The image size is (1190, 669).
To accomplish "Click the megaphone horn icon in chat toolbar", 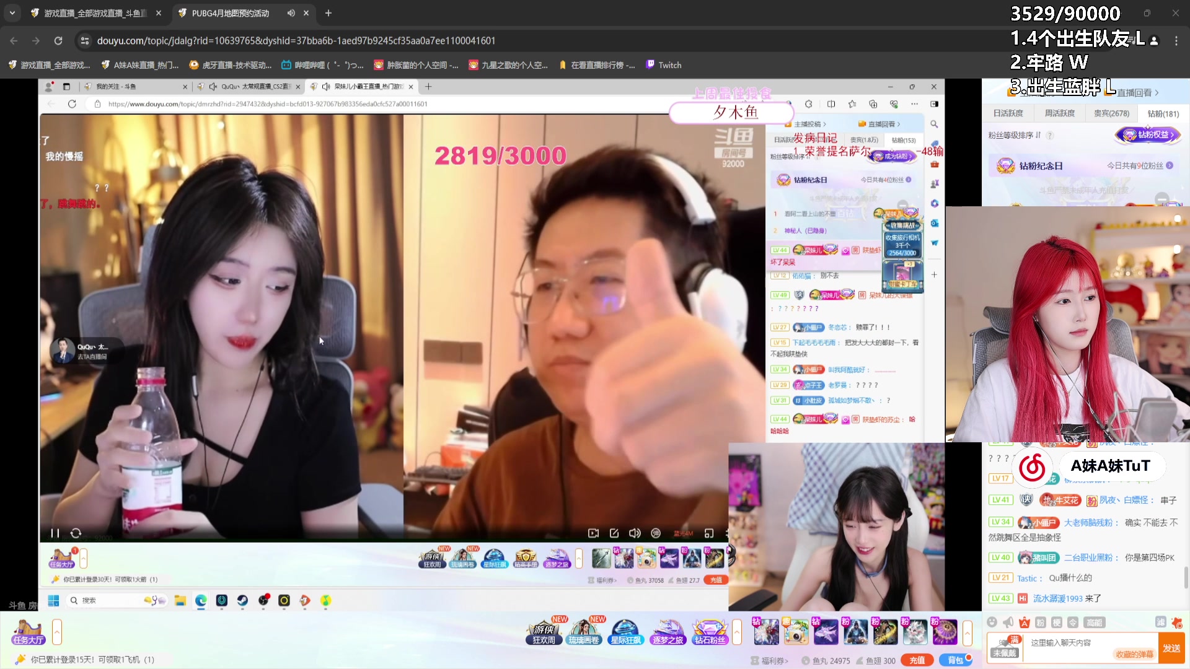I will (x=1008, y=623).
